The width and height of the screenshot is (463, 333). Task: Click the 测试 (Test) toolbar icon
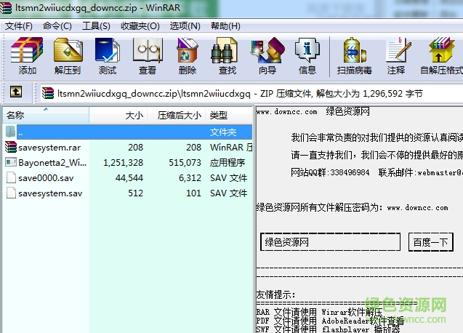[107, 56]
